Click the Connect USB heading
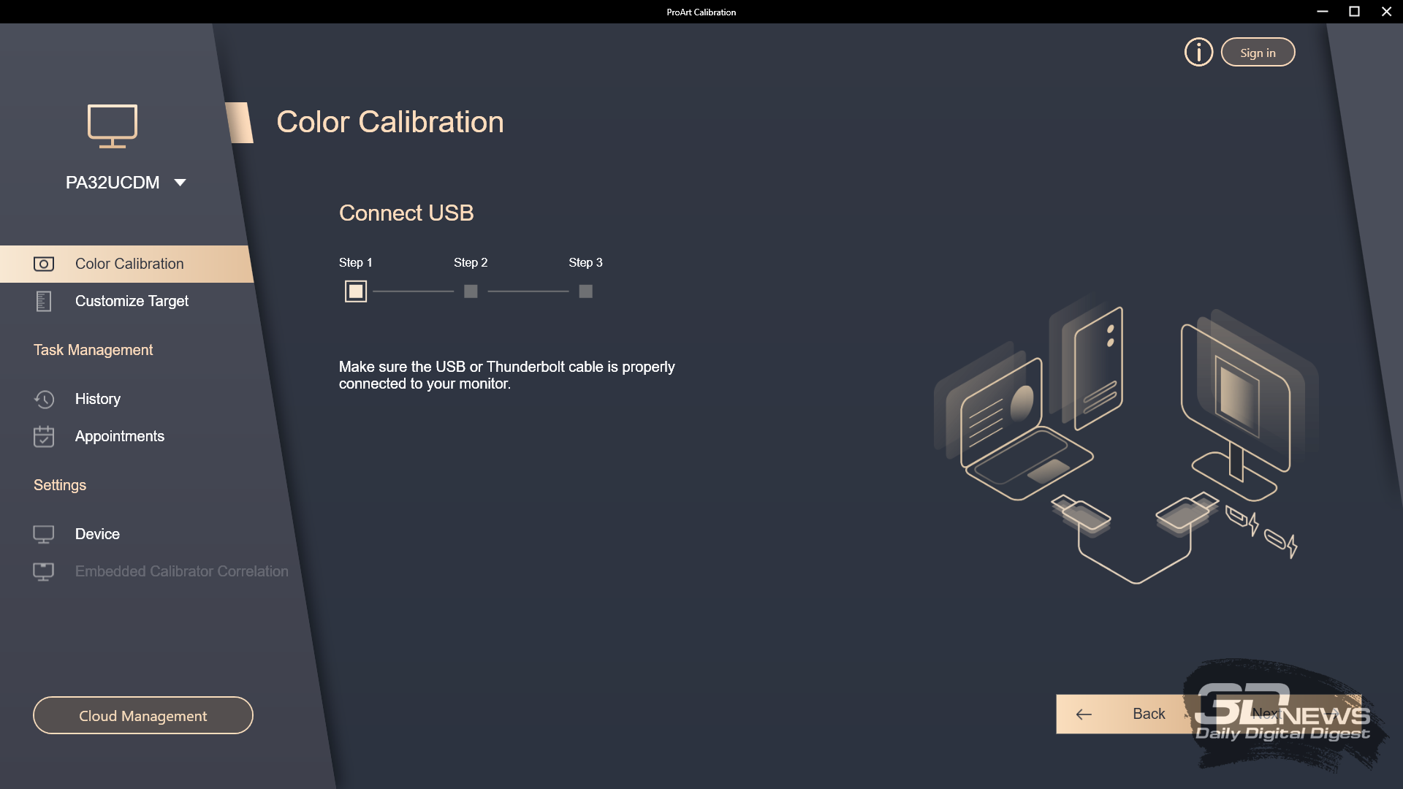Image resolution: width=1403 pixels, height=789 pixels. 406,213
